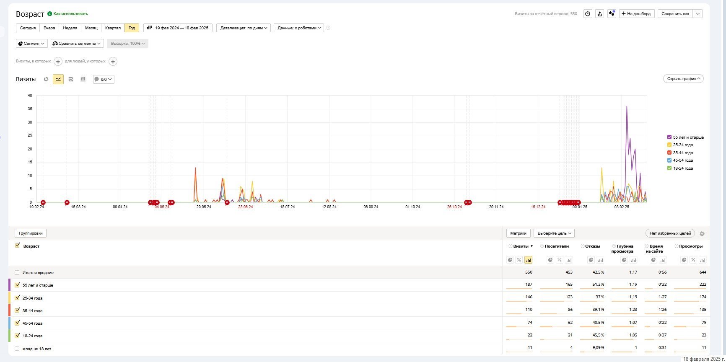Uncheck the '45-54 года' table row checkbox
Viewport: 726px width, 362px height.
click(17, 323)
